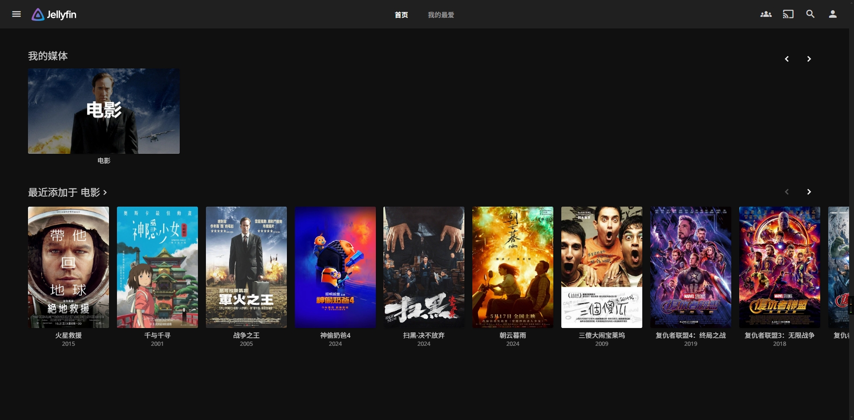Click the cast to device icon
Screen dimensions: 854x420
788,14
